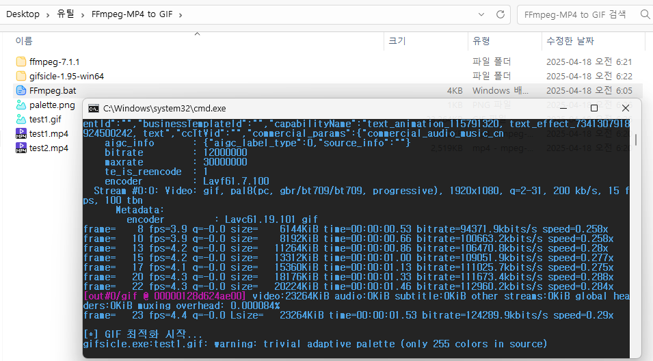Click the 'bitrate : 12000000' console line
The image size is (653, 361).
pos(176,152)
